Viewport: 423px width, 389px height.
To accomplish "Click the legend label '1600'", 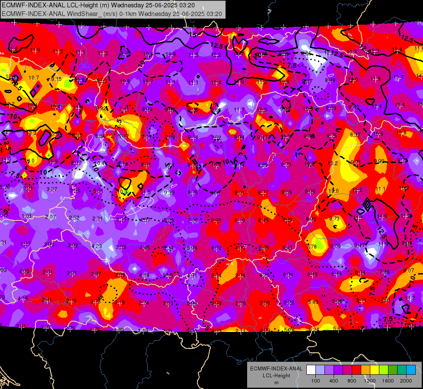I will coord(388,381).
